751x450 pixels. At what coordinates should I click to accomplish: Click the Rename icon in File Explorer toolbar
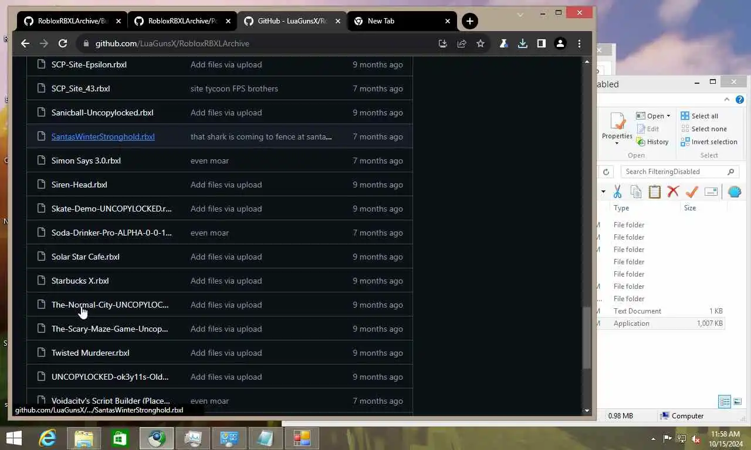(x=711, y=192)
